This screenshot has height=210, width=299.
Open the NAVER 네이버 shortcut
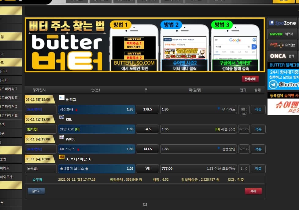coord(283,34)
